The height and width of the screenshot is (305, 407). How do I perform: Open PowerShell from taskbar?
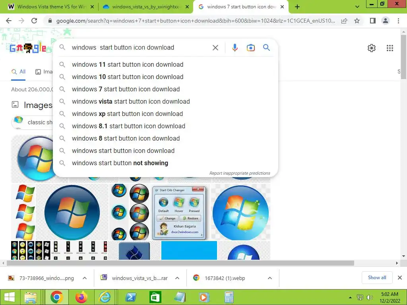130,297
